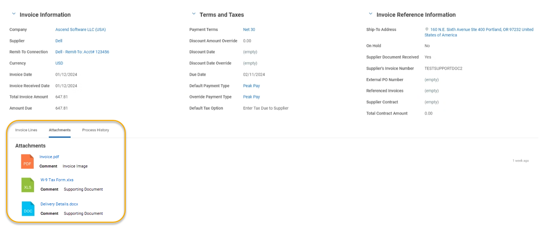Click the USD currency link

(59, 63)
